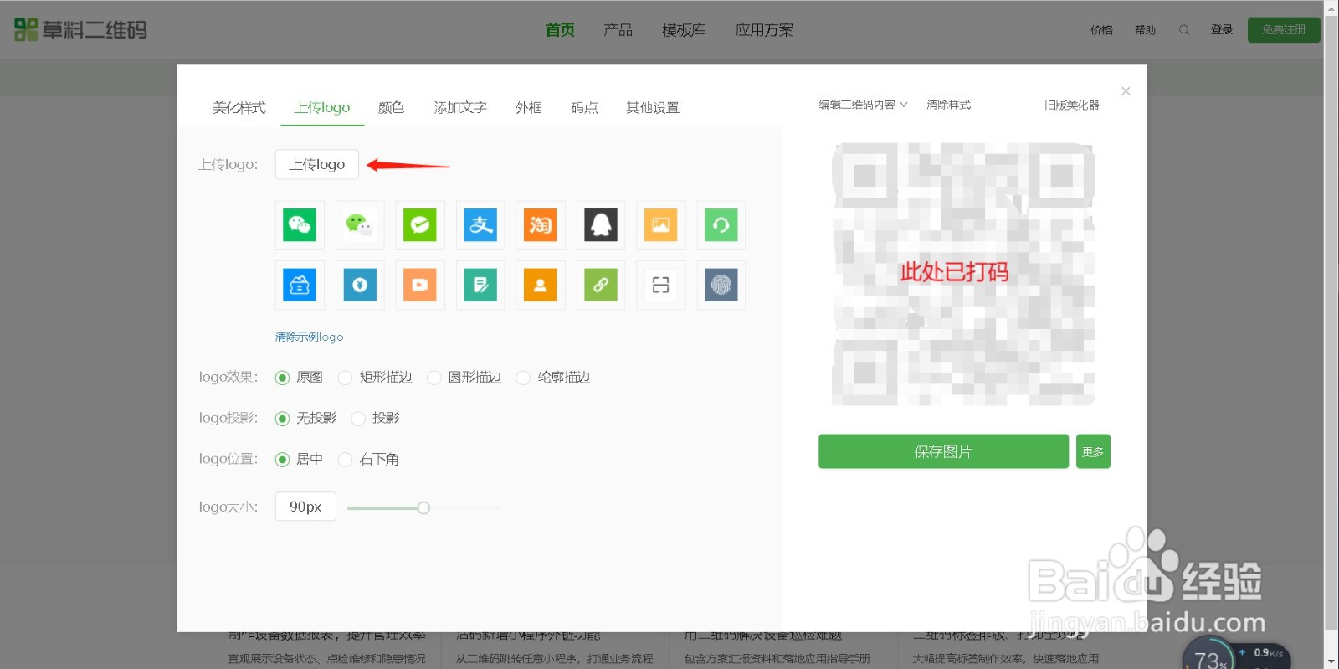Open 帮助 page link
Image resolution: width=1339 pixels, height=669 pixels.
pos(1145,30)
